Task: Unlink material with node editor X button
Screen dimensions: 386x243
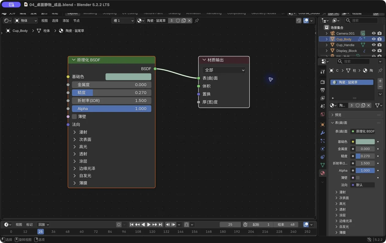Action: [x=189, y=21]
